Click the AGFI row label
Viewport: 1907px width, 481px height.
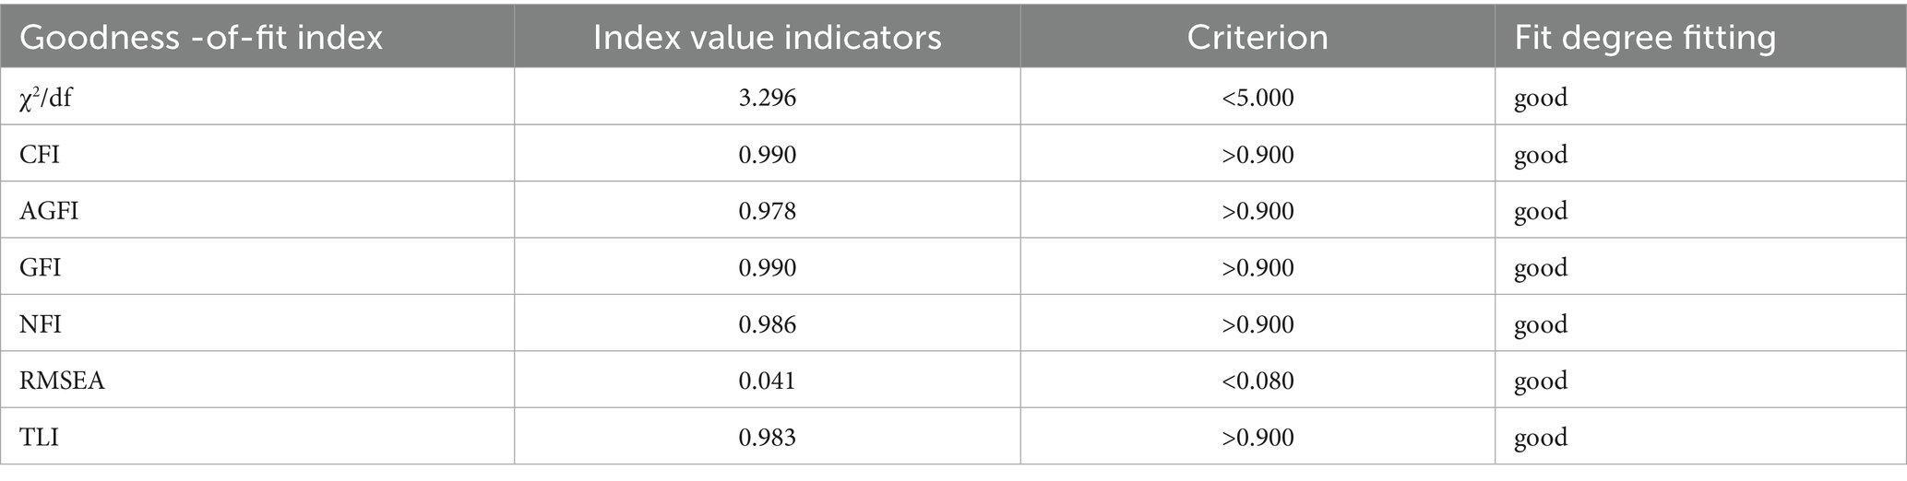(49, 211)
